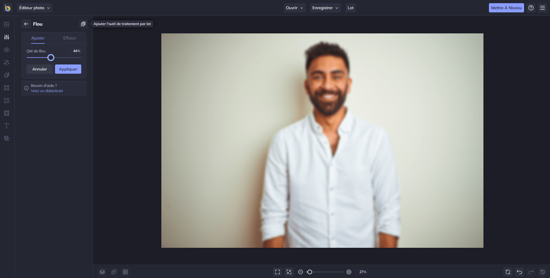
Task: Click the zoom out minus icon
Action: pyautogui.click(x=300, y=272)
